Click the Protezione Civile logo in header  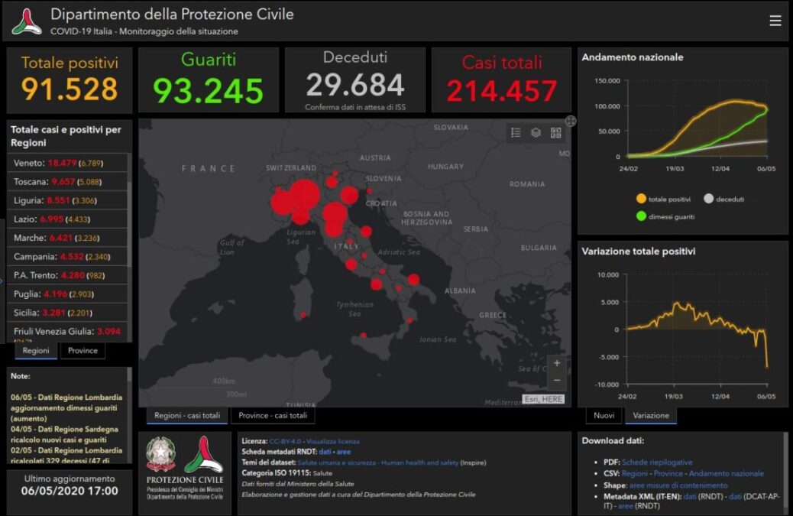click(27, 21)
